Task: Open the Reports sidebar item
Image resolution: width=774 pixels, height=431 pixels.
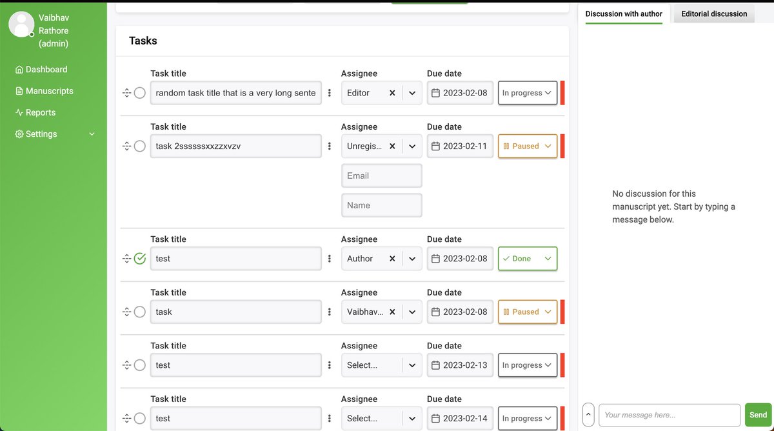Action: [x=35, y=112]
